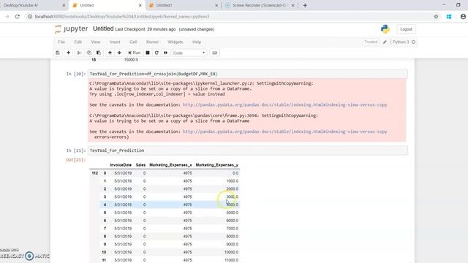Open the Insert menu

[115, 42]
